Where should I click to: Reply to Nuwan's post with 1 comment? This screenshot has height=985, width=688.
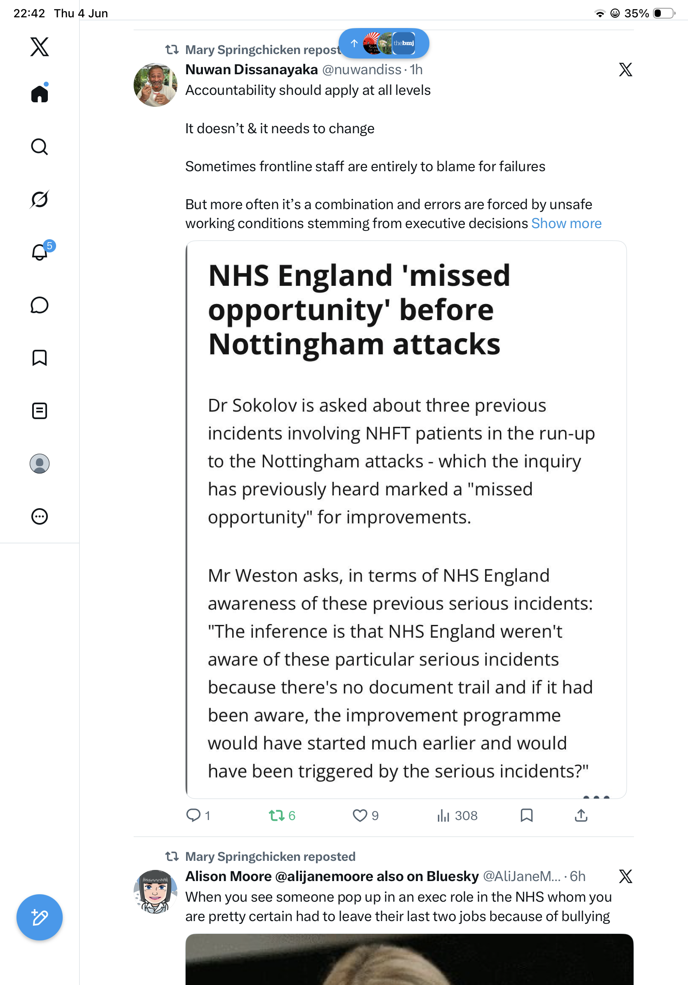198,815
